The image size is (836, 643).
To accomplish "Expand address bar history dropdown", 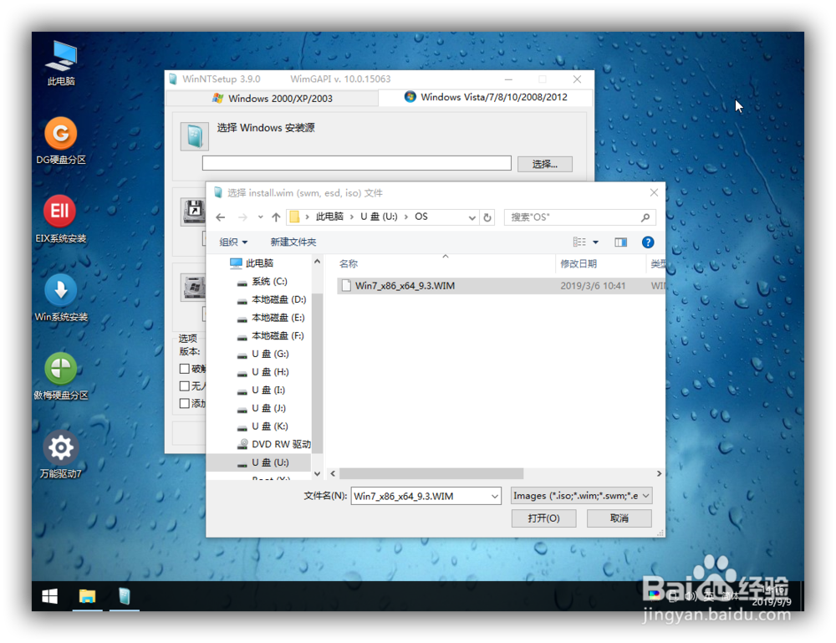I will [x=472, y=217].
